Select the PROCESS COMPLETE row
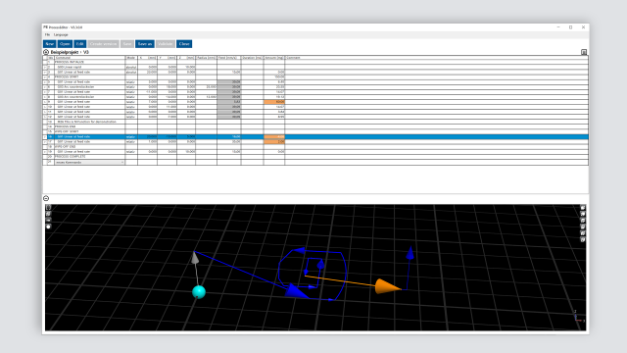 tap(315, 157)
